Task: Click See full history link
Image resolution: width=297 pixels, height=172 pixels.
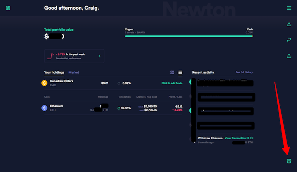Action: [x=244, y=72]
